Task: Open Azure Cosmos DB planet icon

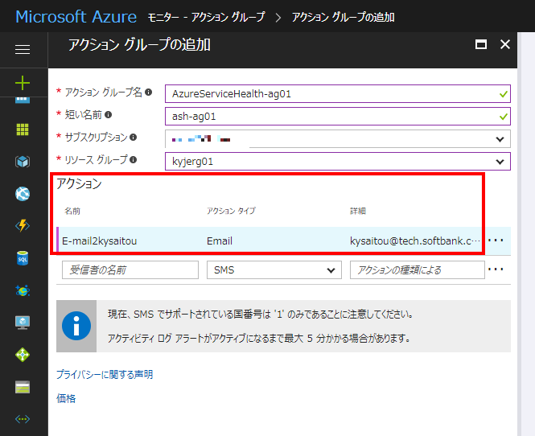Action: (x=23, y=290)
